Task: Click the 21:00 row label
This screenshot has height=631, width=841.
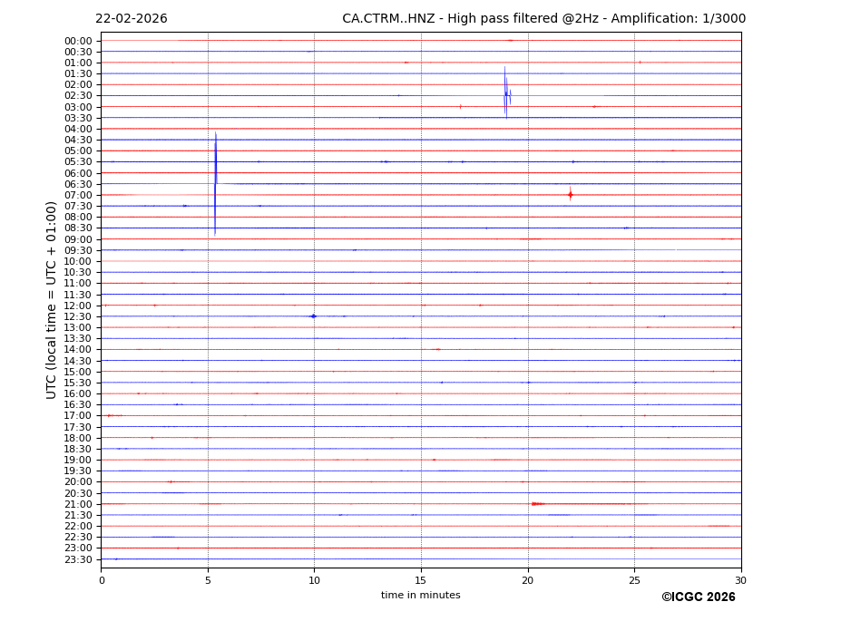Action: (x=78, y=504)
